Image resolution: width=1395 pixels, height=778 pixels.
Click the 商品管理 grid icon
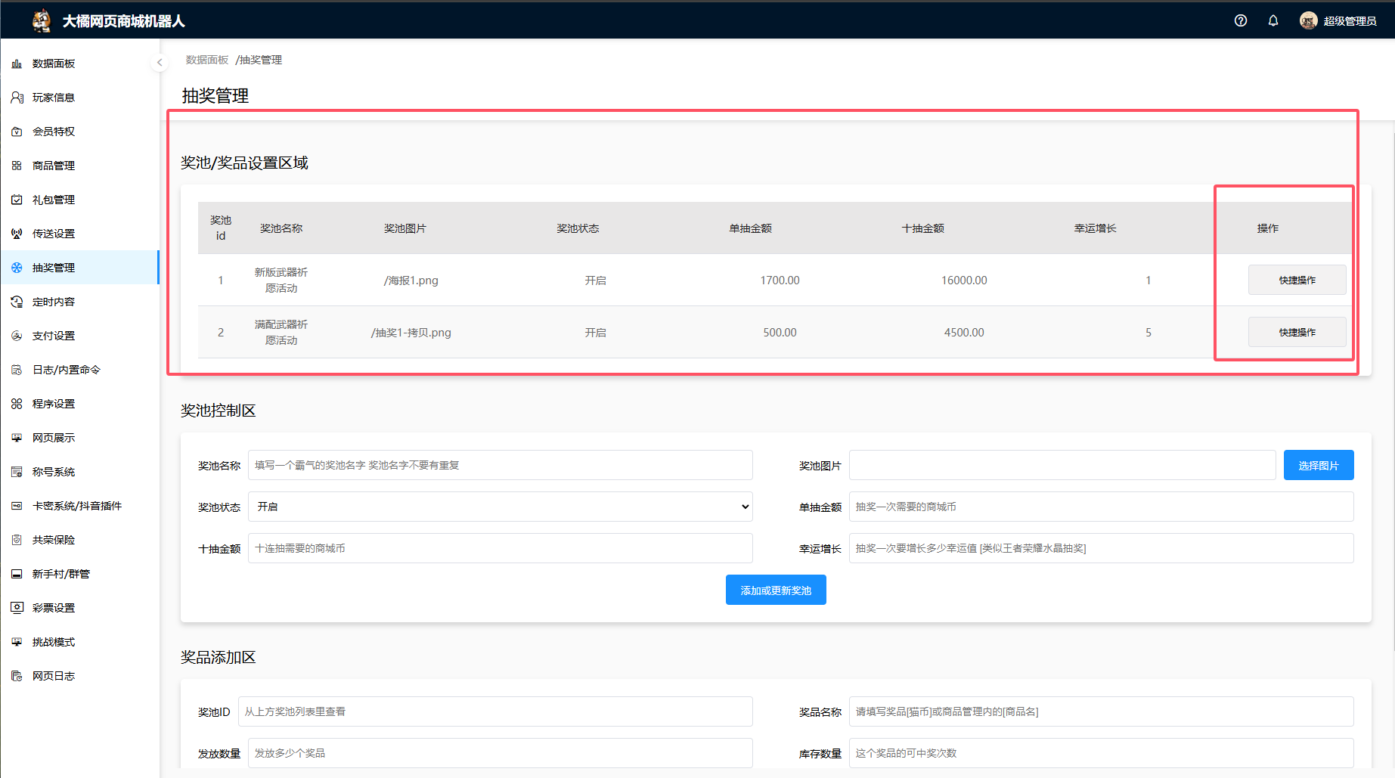coord(17,166)
